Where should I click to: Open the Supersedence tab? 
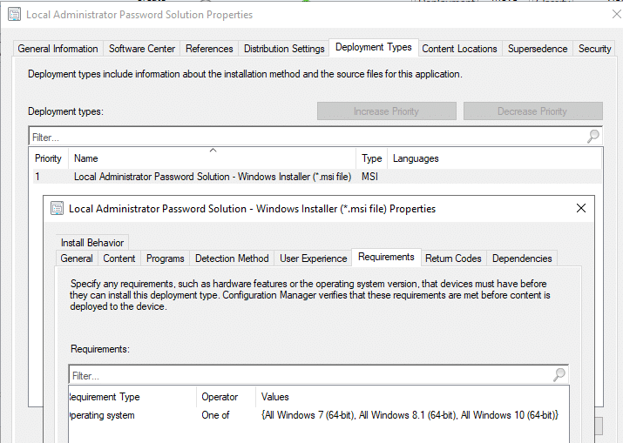pos(538,49)
